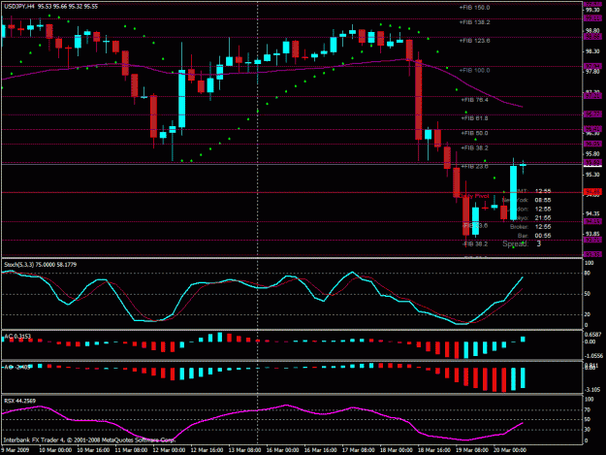Click the 12 Mar 00:00 time axis label

click(169, 450)
